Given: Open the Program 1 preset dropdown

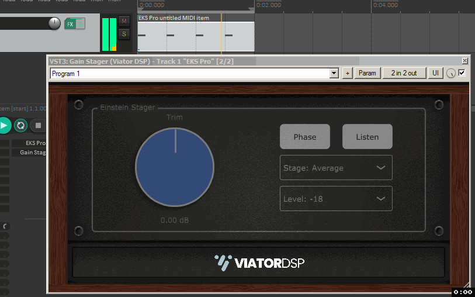Looking at the screenshot, I should [x=194, y=73].
